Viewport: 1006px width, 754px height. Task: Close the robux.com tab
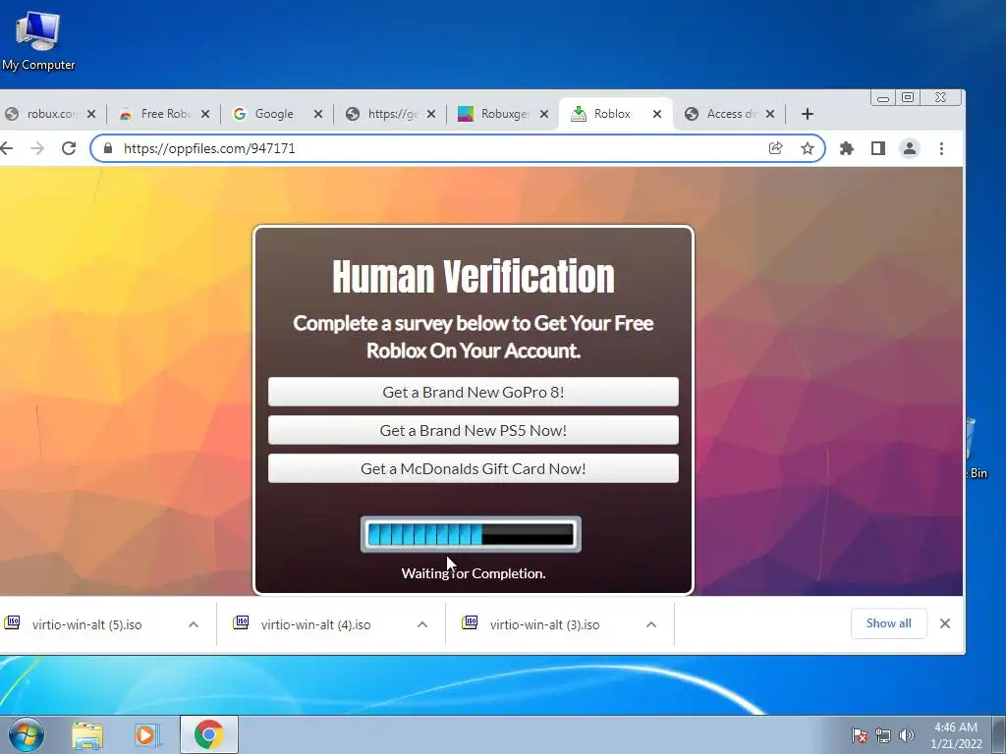pyautogui.click(x=91, y=114)
